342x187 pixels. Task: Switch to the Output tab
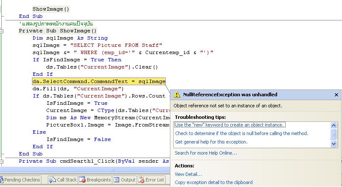click(125, 180)
